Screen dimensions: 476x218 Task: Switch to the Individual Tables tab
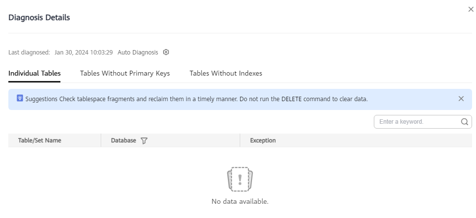34,73
